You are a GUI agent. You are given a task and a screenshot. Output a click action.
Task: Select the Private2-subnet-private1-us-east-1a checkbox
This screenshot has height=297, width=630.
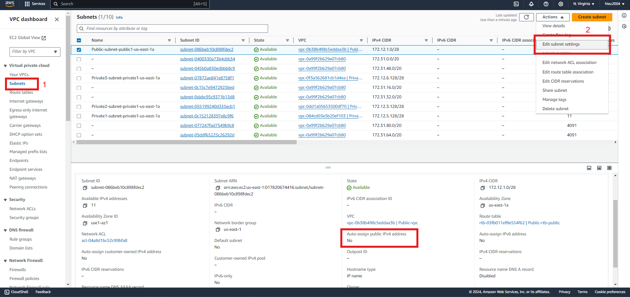click(79, 107)
